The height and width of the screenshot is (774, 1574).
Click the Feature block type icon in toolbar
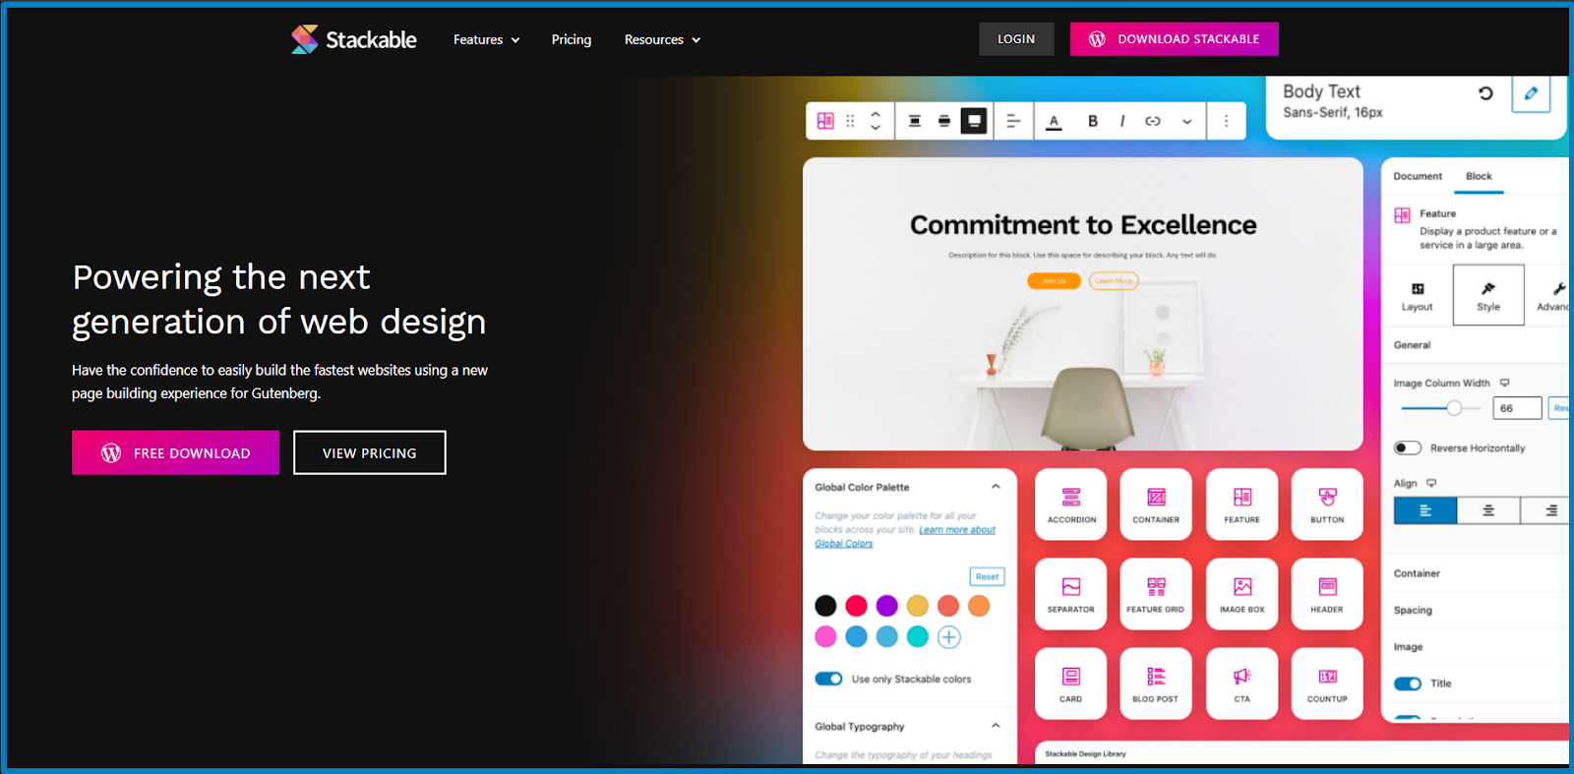click(x=825, y=121)
